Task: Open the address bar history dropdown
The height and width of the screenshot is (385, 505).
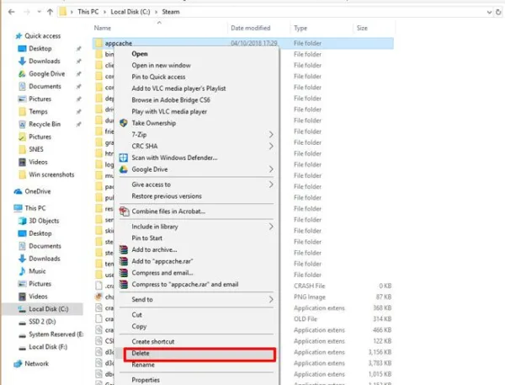Action: click(489, 13)
